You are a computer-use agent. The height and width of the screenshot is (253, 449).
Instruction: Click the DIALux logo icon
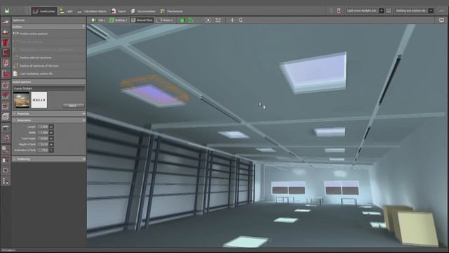click(x=6, y=11)
